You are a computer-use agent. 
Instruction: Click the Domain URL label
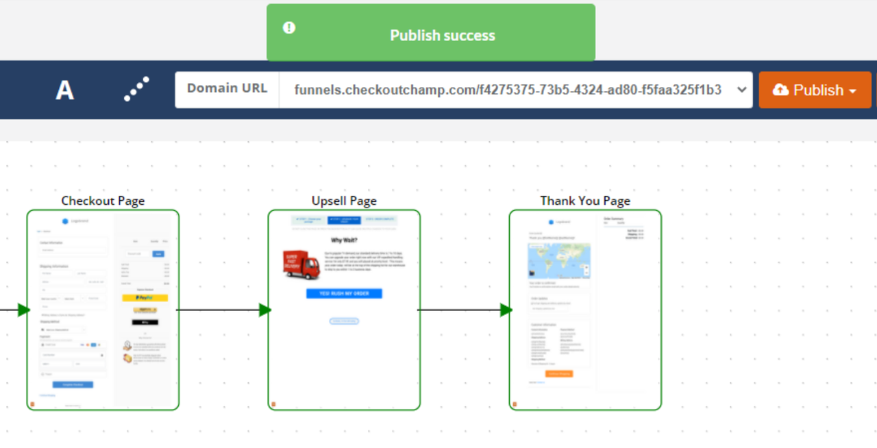click(x=227, y=88)
